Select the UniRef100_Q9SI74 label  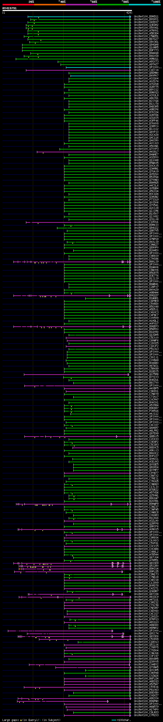(x=146, y=633)
